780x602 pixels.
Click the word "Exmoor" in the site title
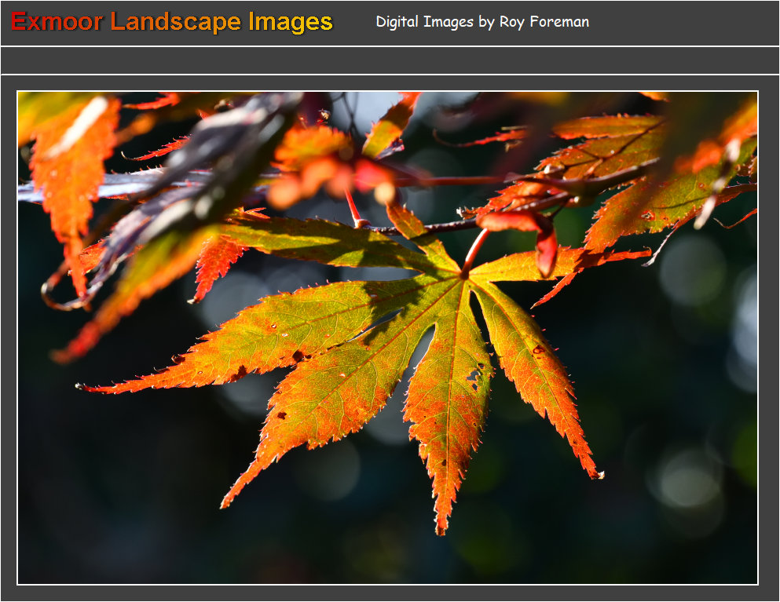[57, 22]
